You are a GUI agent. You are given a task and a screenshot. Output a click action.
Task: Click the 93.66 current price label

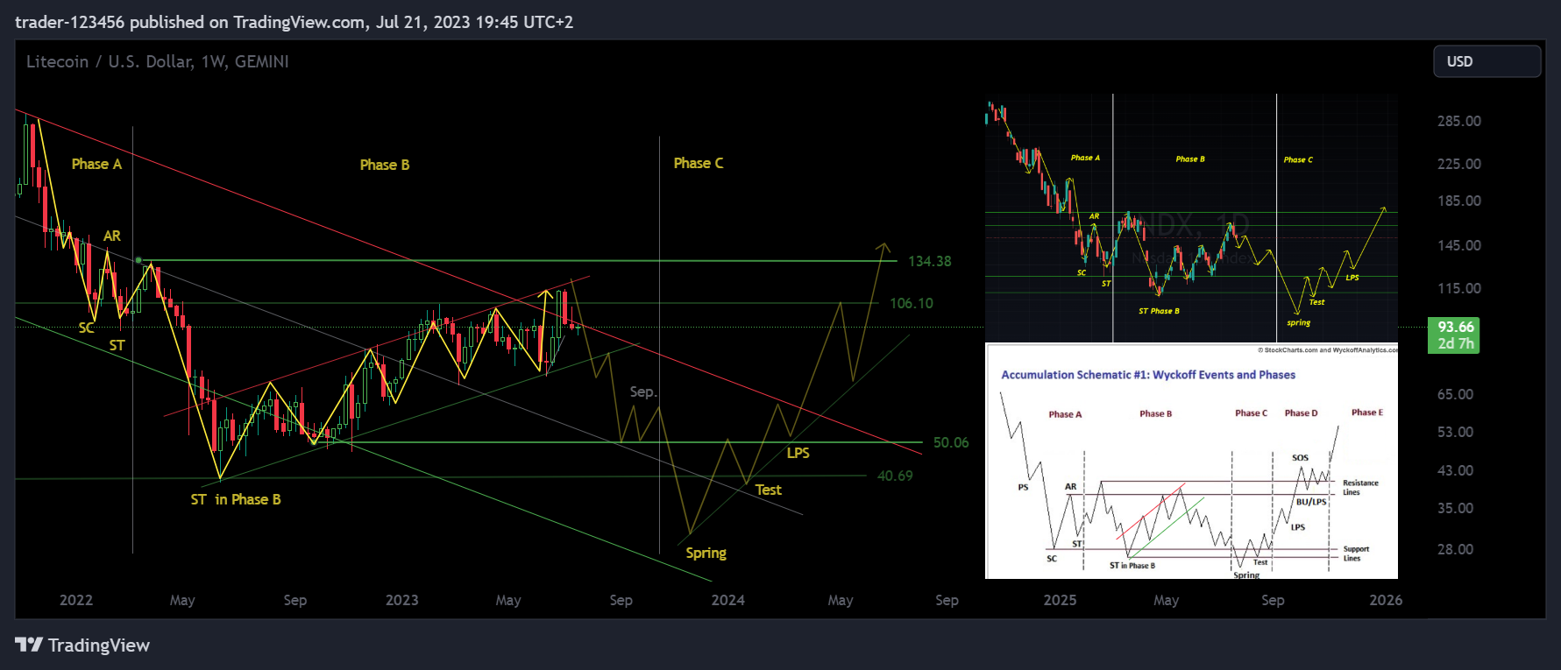1454,335
